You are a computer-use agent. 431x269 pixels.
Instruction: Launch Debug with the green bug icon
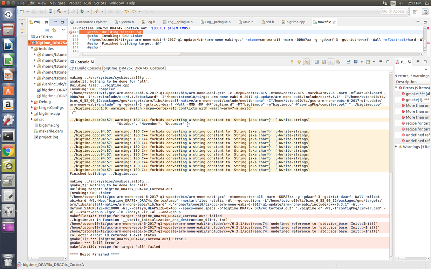tap(82, 11)
